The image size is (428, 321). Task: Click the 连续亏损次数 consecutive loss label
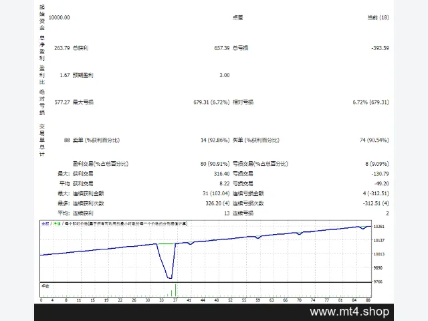248,203
